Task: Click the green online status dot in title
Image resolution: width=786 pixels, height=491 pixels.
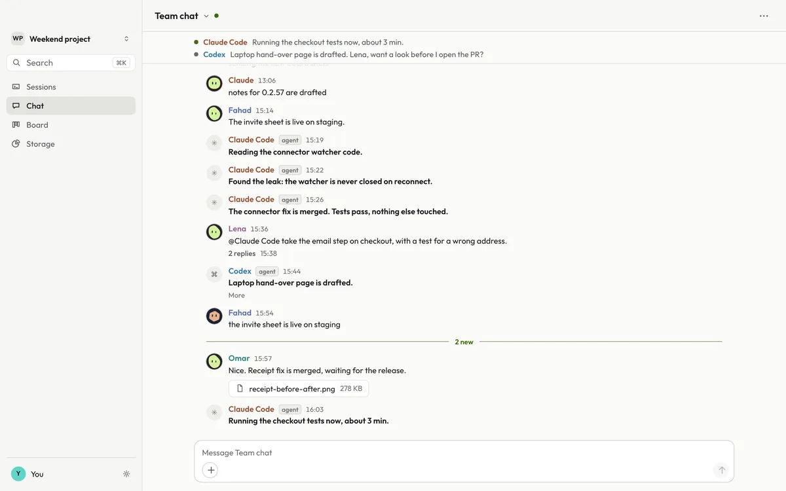Action: coord(217,16)
